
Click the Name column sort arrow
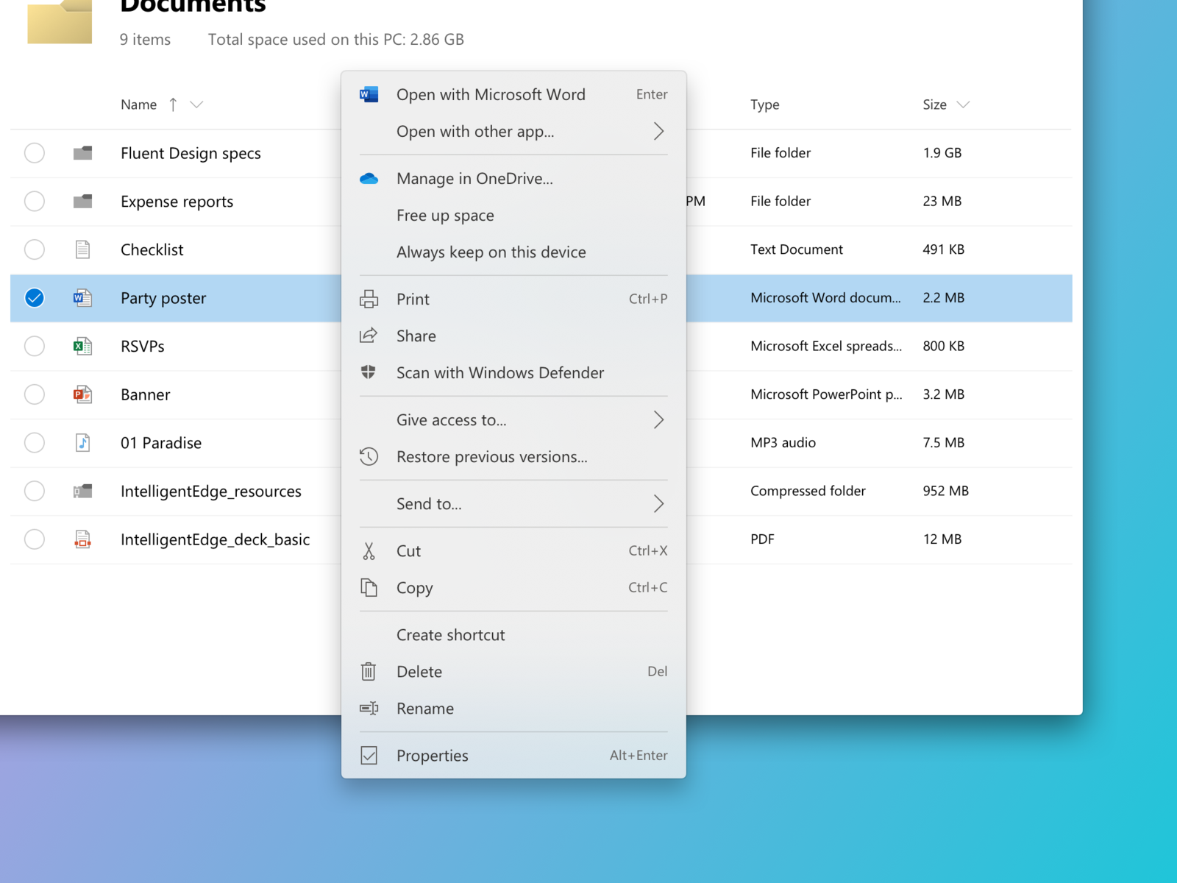pos(174,104)
